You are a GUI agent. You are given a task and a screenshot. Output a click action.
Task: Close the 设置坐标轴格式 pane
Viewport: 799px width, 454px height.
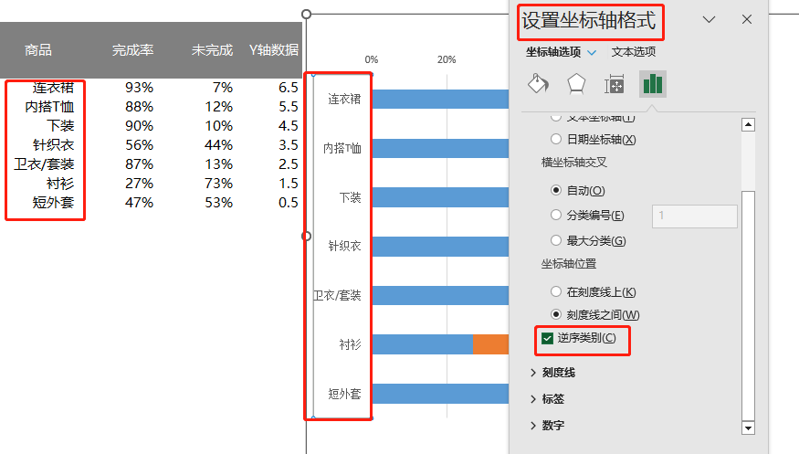pyautogui.click(x=747, y=19)
